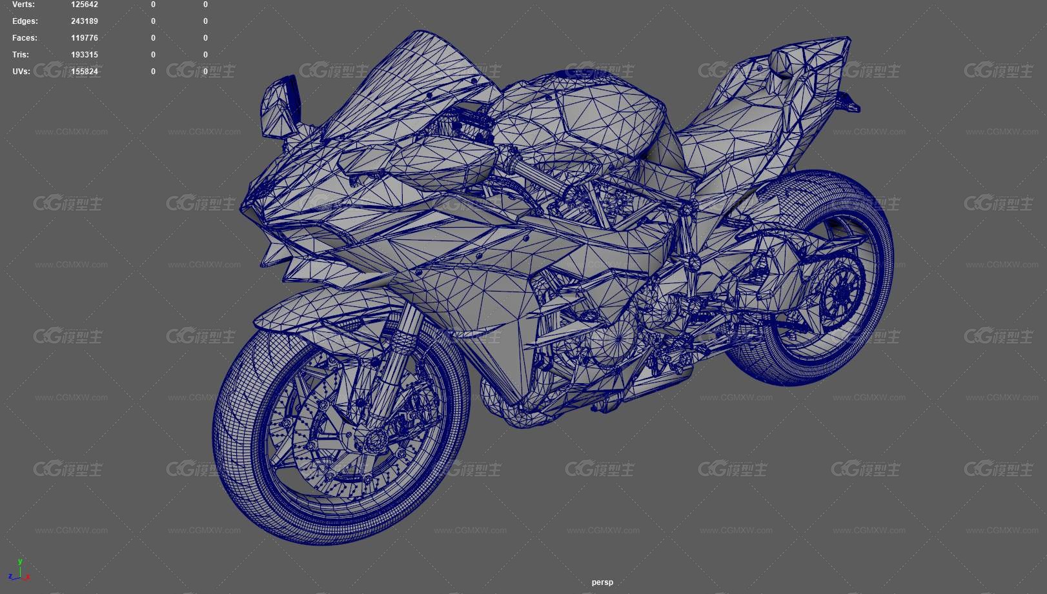
Task: Click the Tris count value 193315
Action: point(85,55)
